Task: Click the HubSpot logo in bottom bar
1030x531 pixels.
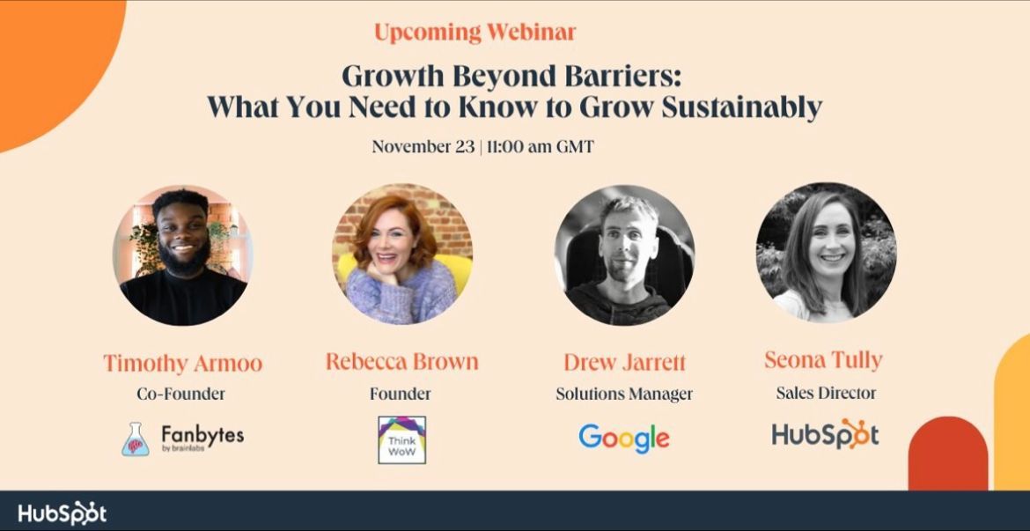Action: coord(62,514)
